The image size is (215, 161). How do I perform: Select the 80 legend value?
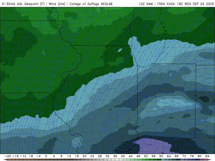(200, 156)
